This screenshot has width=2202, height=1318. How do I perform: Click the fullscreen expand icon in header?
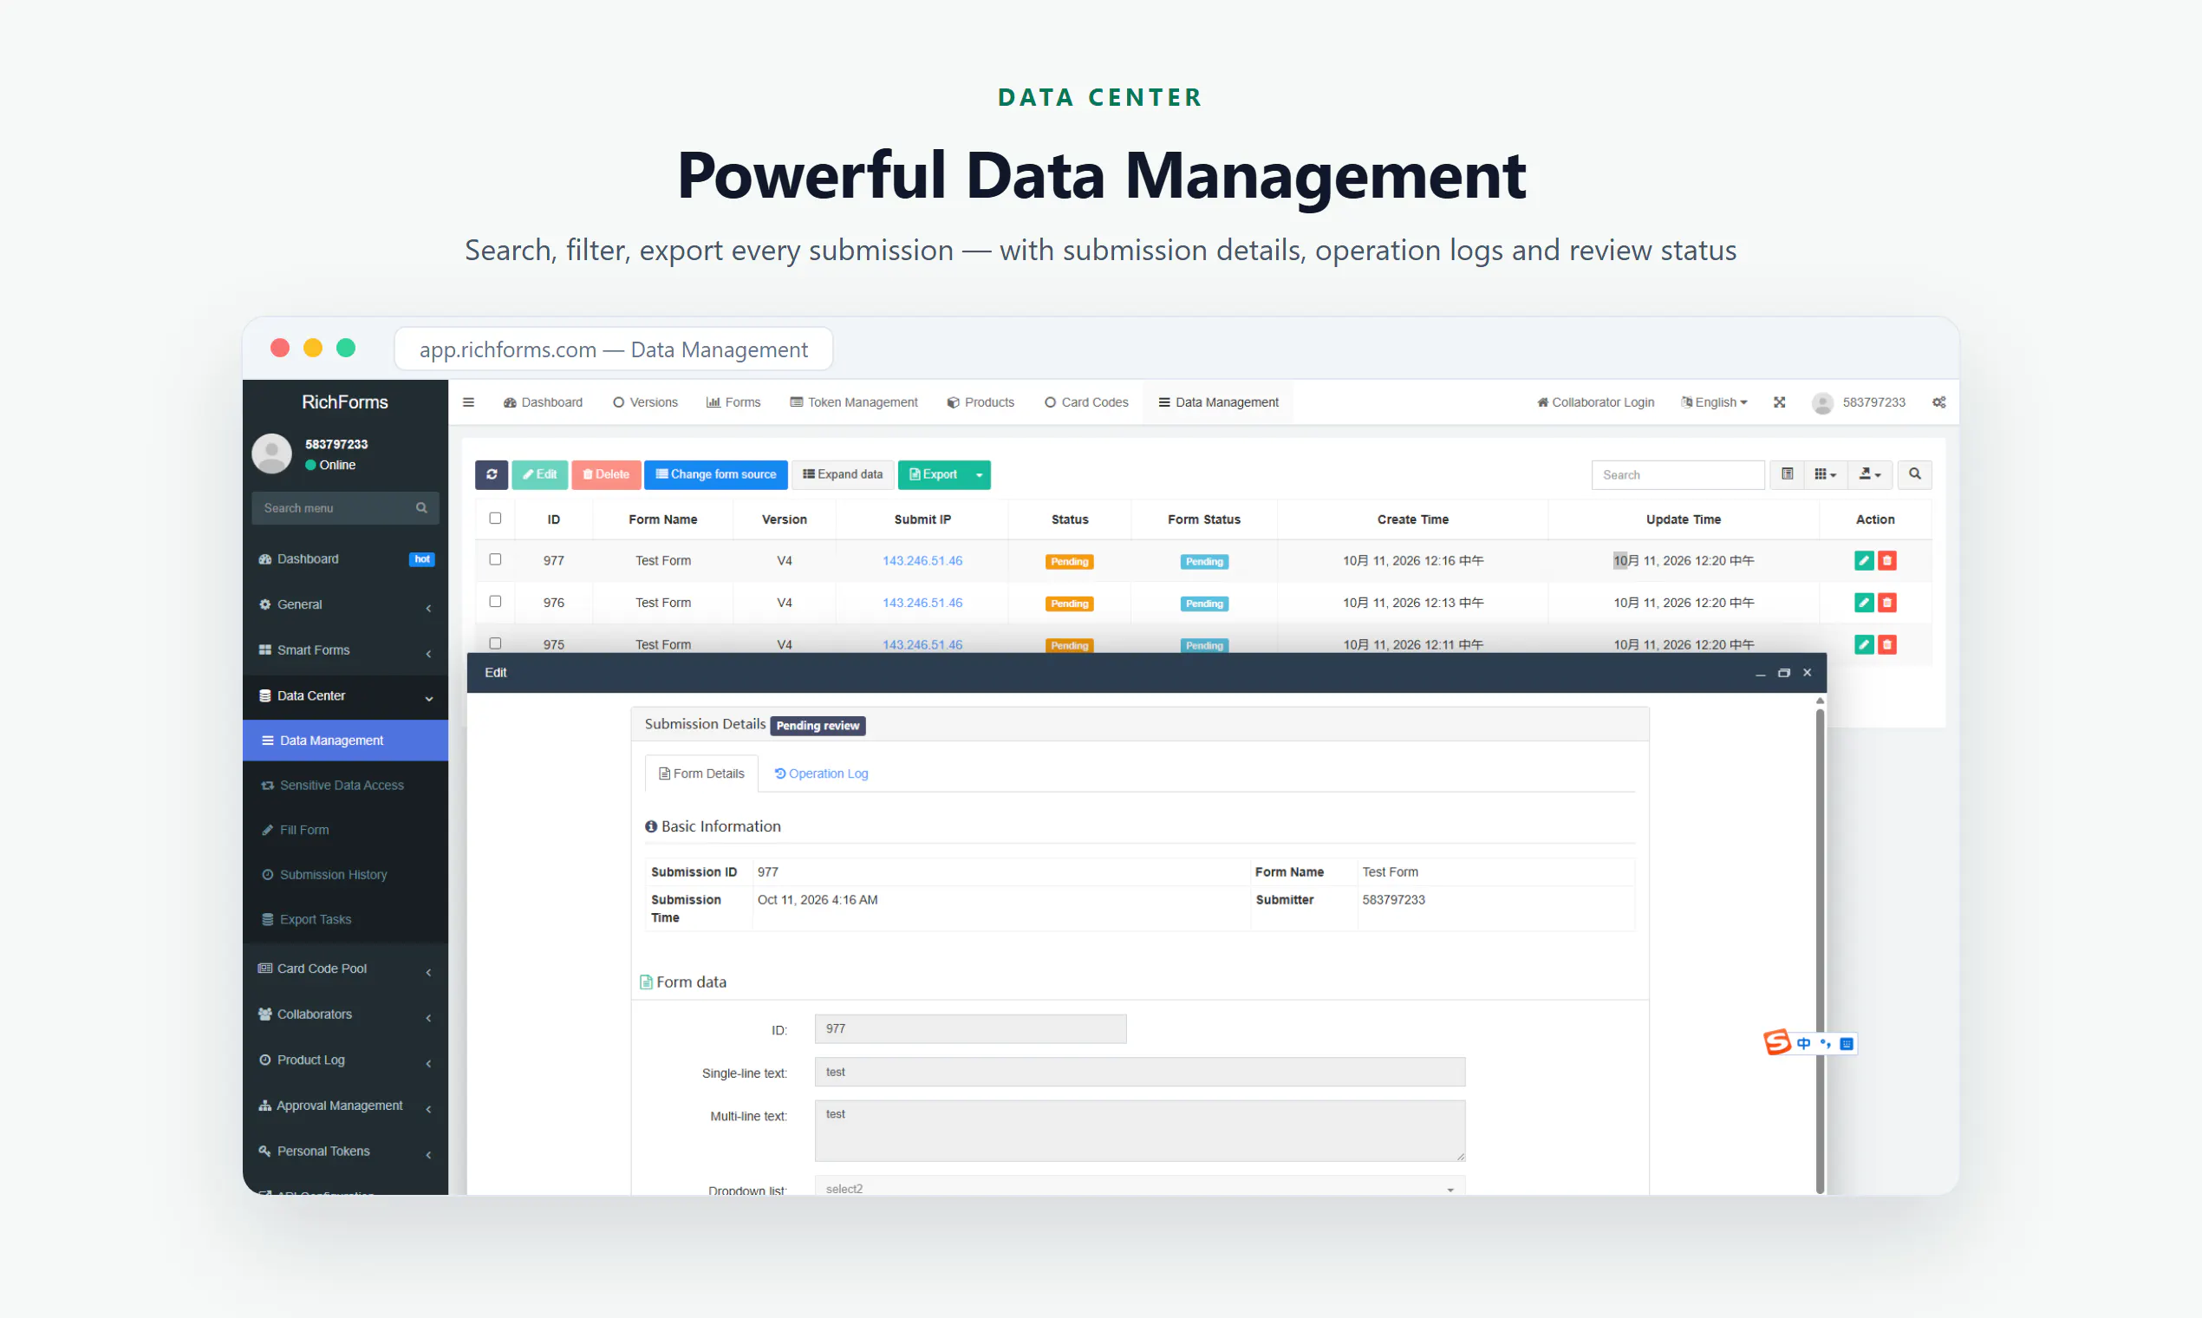1779,402
